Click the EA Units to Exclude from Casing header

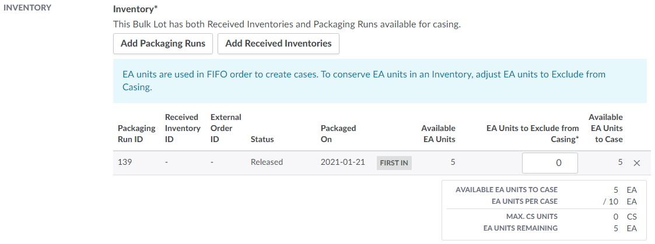[x=533, y=133]
